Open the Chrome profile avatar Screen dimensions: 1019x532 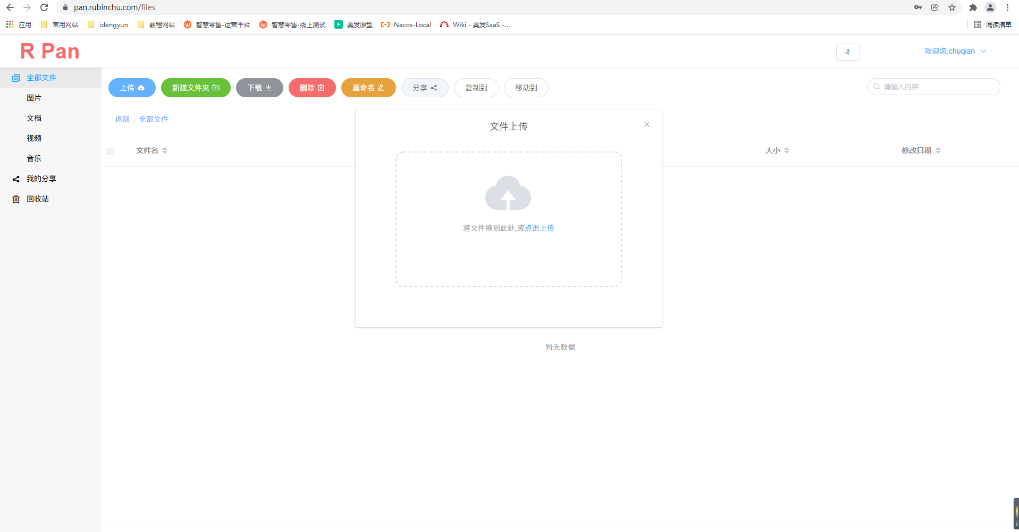pyautogui.click(x=990, y=7)
